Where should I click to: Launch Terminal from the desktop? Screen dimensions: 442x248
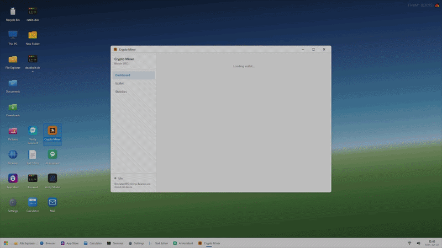pyautogui.click(x=33, y=182)
